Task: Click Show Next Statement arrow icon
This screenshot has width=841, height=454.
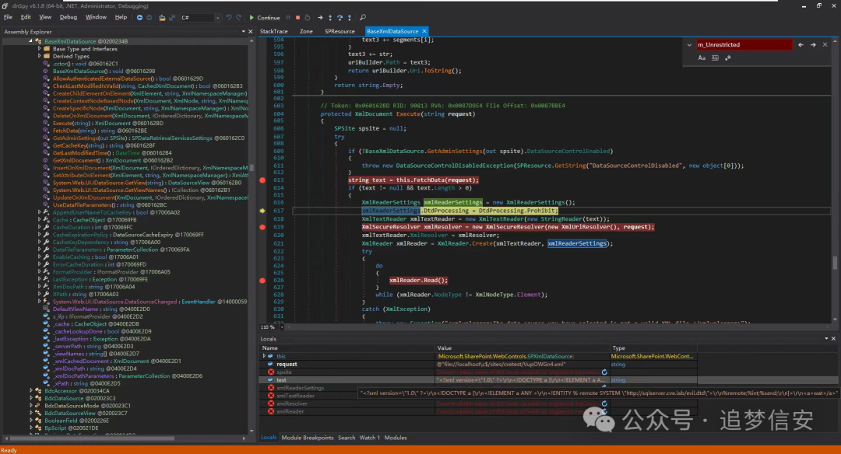Action: [320, 18]
